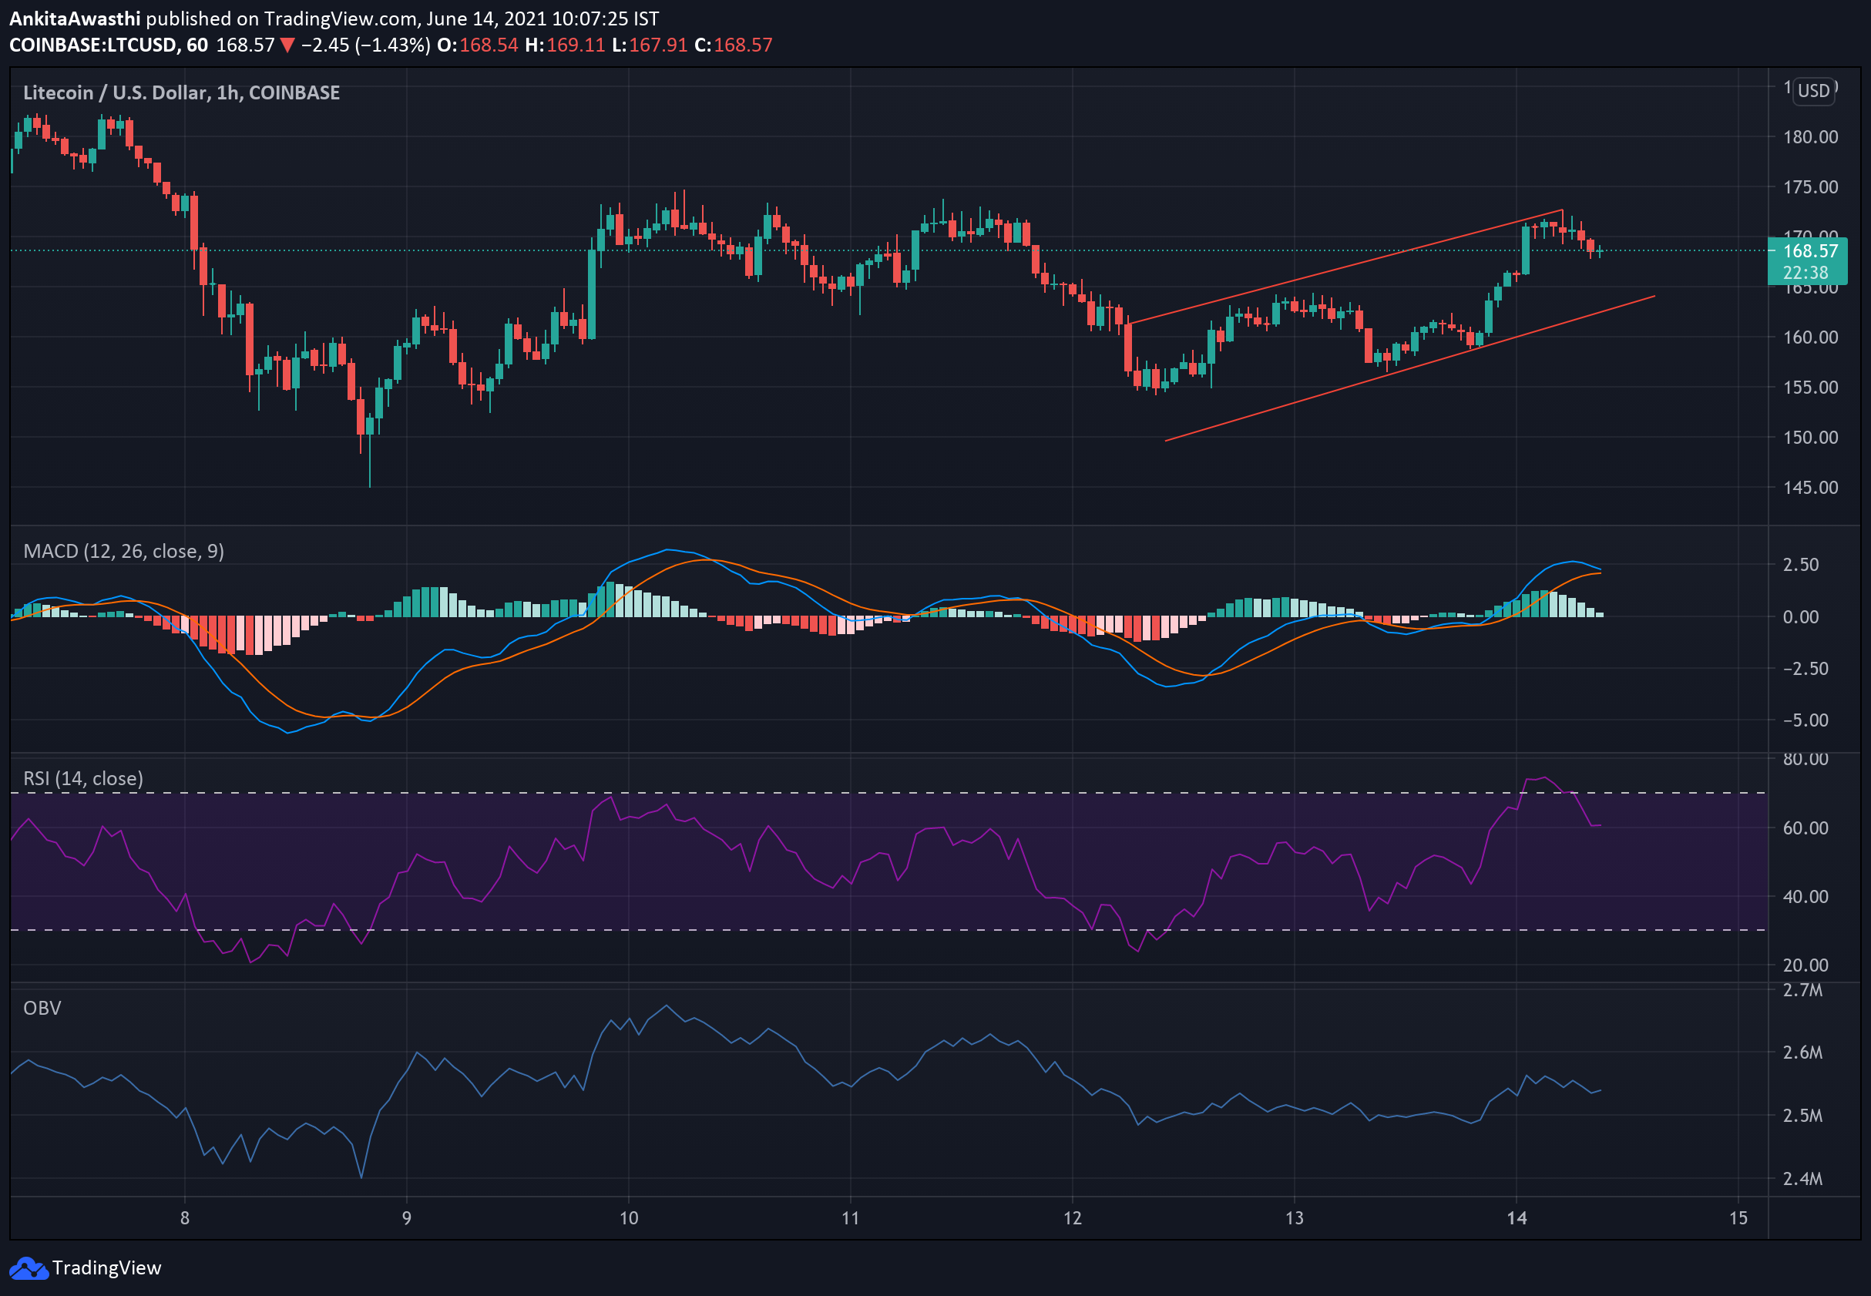Click date label 10 on time axis
Viewport: 1871px width, 1296px height.
(x=629, y=1218)
